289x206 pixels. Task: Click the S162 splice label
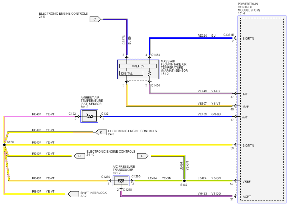[184, 185]
